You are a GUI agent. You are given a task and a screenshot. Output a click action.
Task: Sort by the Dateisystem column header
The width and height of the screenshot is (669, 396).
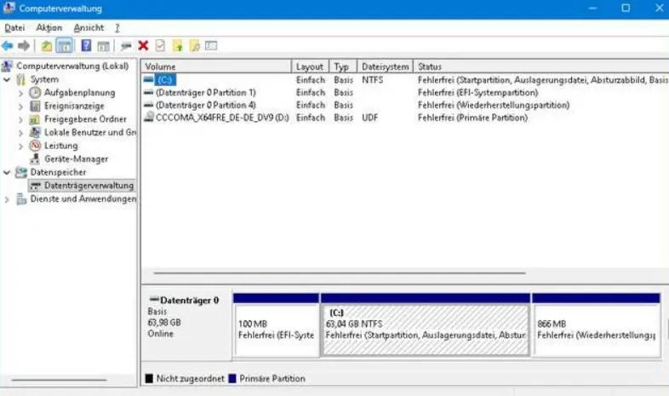tap(386, 66)
